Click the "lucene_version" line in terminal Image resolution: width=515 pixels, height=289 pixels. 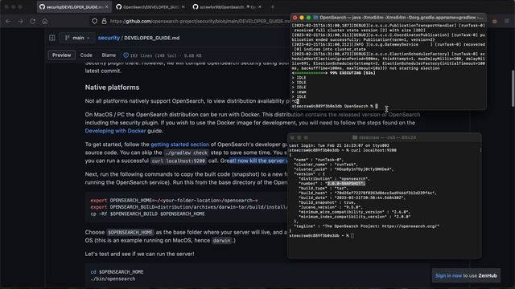(331, 207)
